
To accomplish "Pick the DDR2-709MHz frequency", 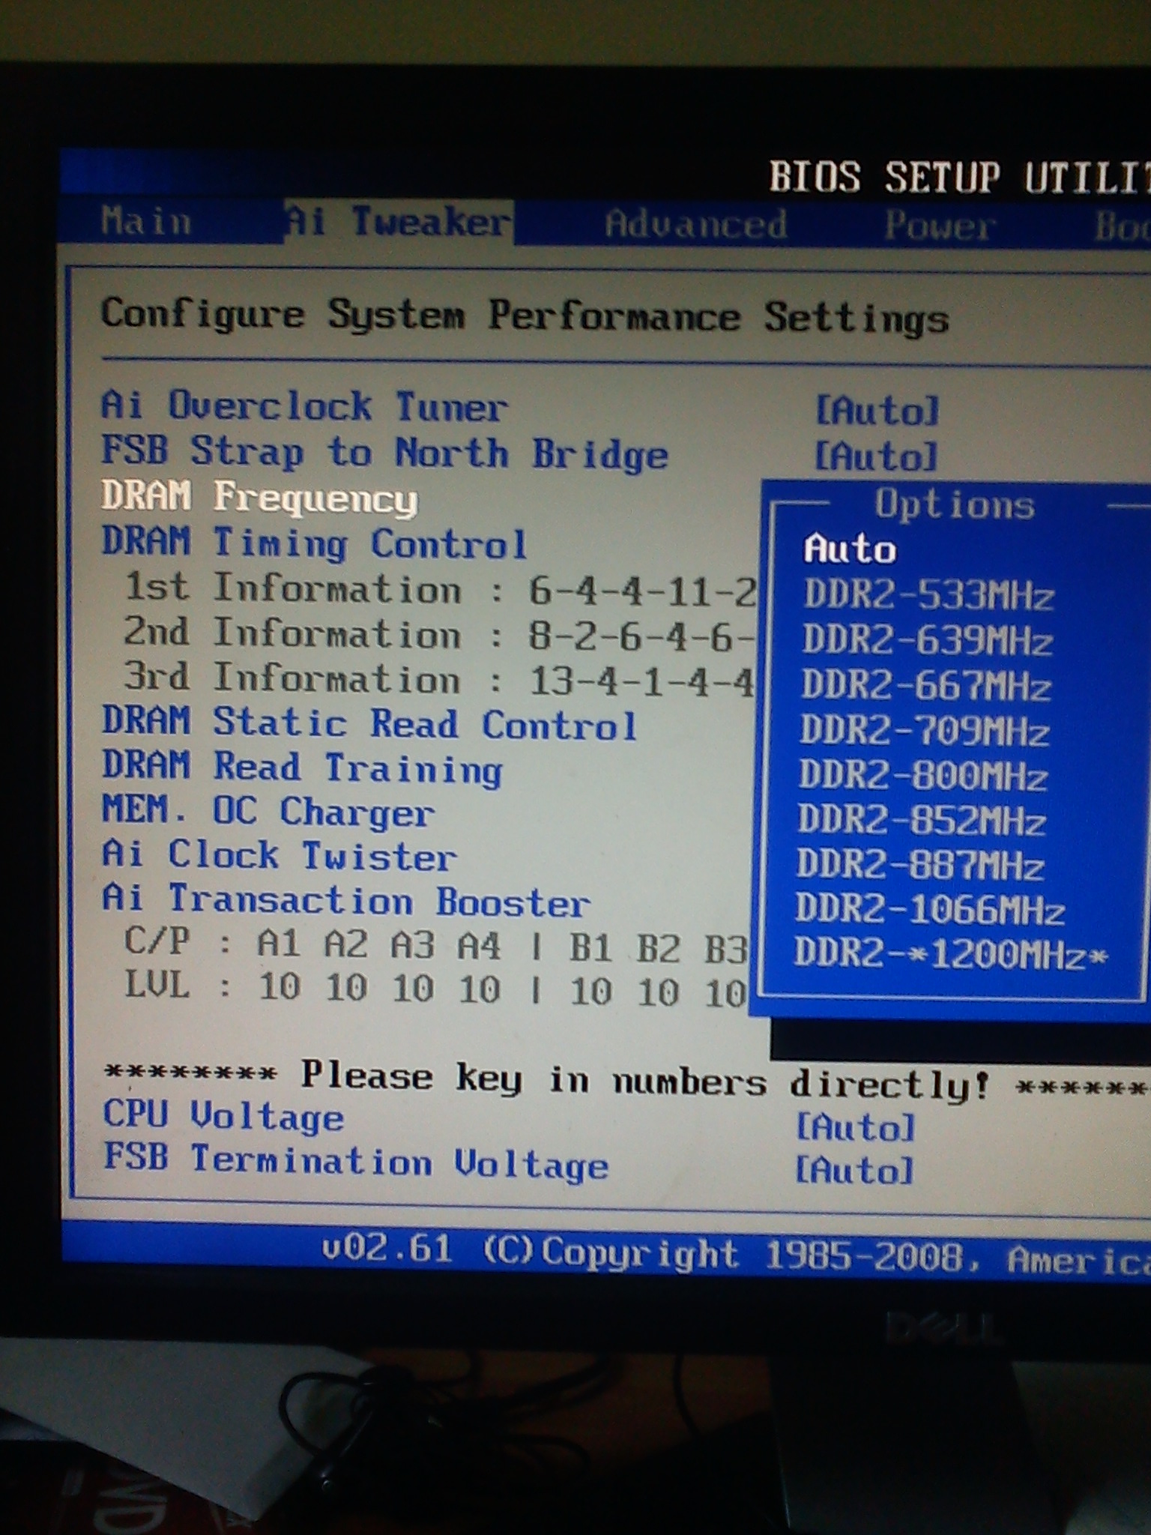I will coord(925,730).
